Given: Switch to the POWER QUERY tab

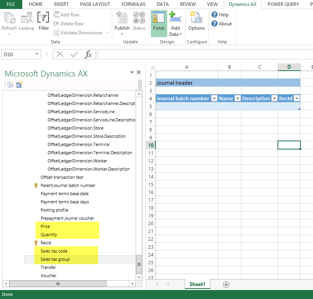Looking at the screenshot, I should pyautogui.click(x=283, y=4).
